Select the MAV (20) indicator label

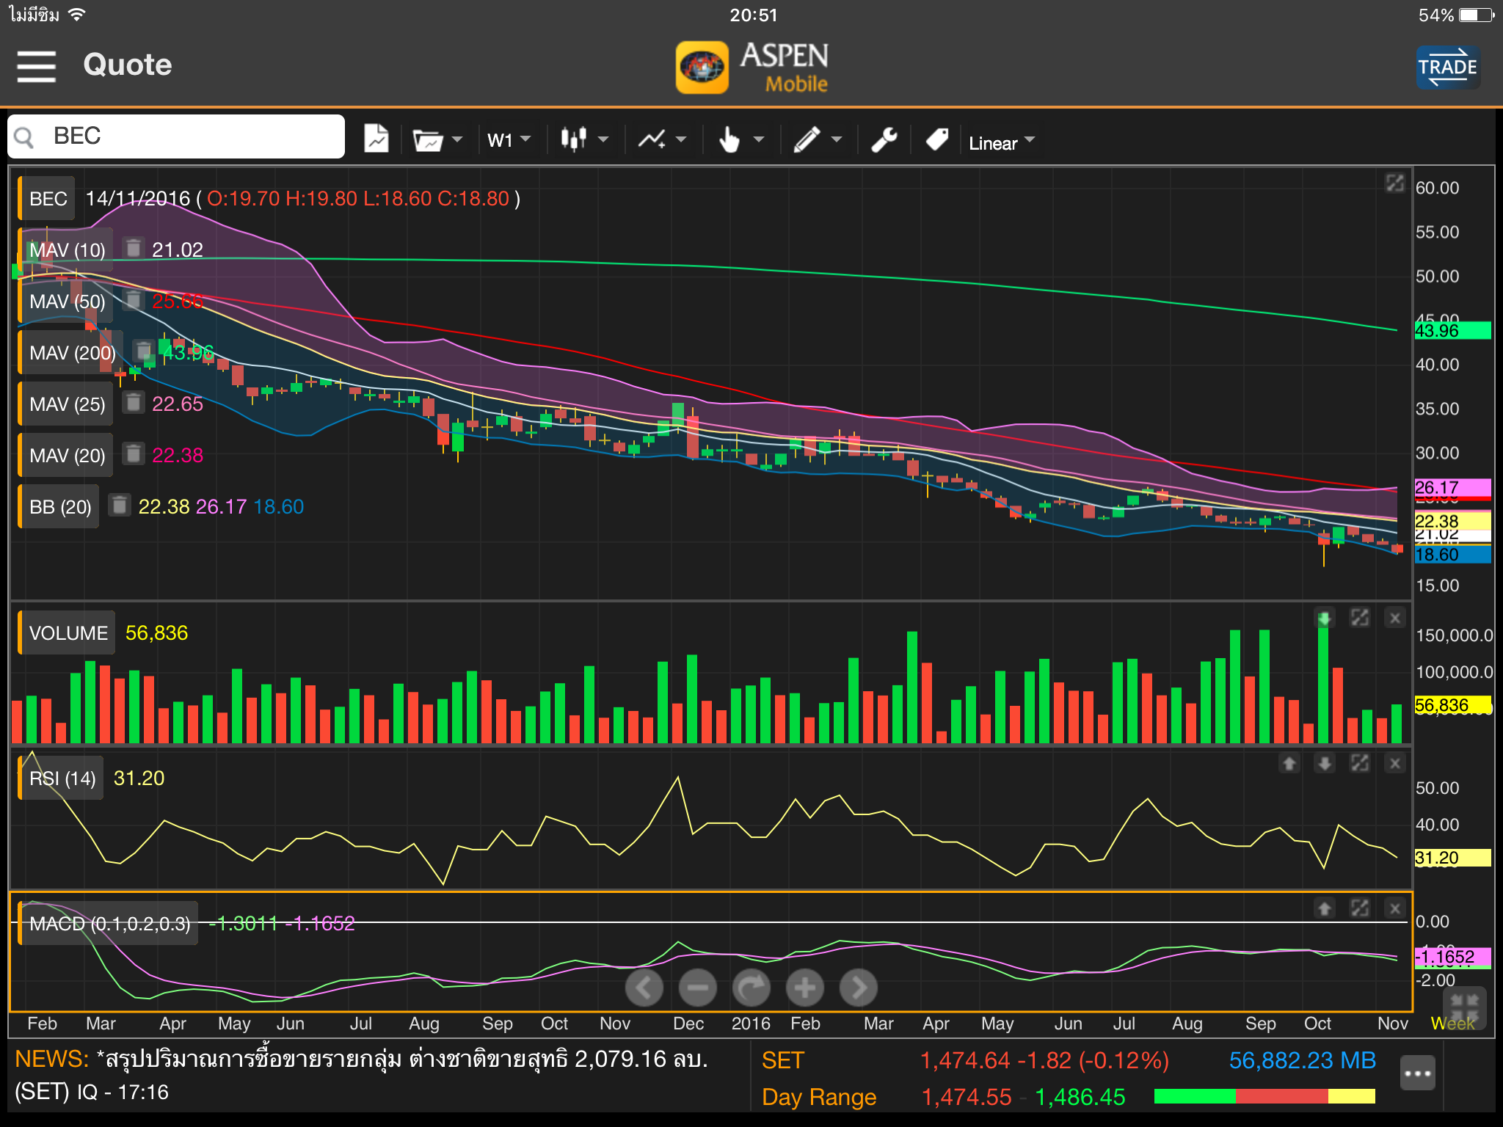(x=67, y=456)
